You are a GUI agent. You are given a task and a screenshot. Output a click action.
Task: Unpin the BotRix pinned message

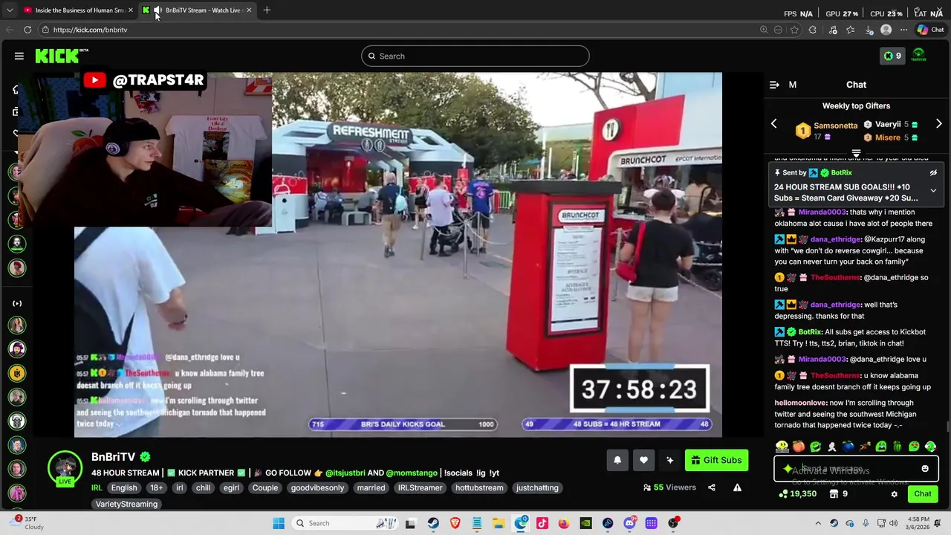pyautogui.click(x=933, y=172)
